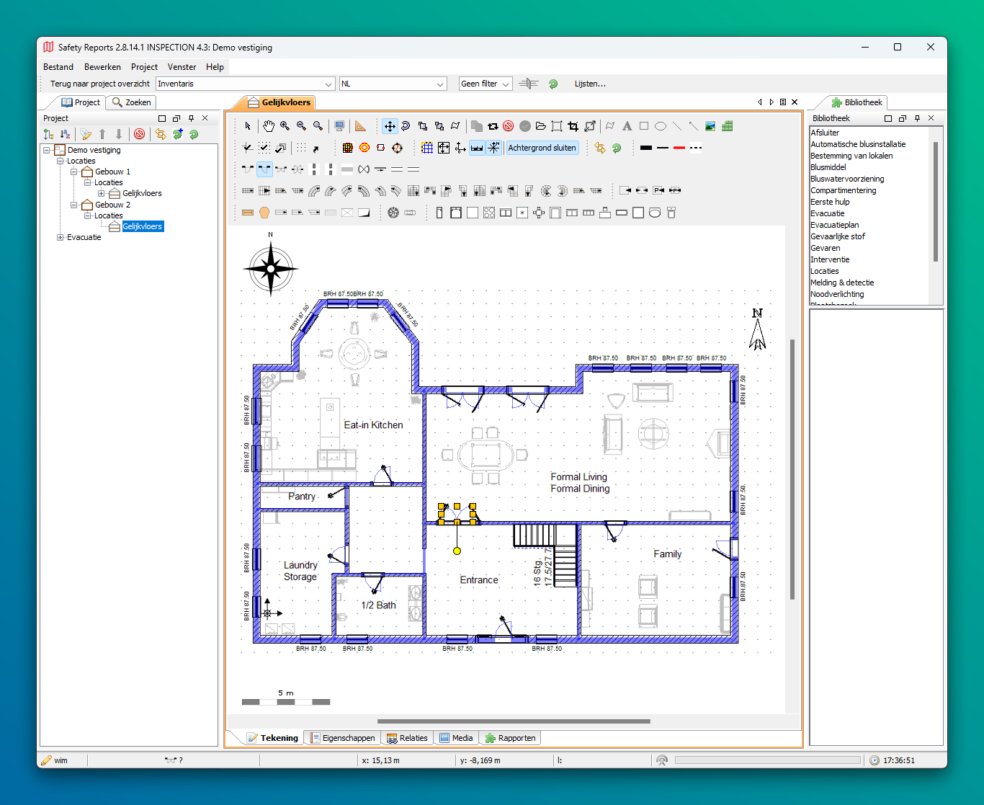Select the crop tool icon
Screen dimensions: 984x805
click(573, 126)
